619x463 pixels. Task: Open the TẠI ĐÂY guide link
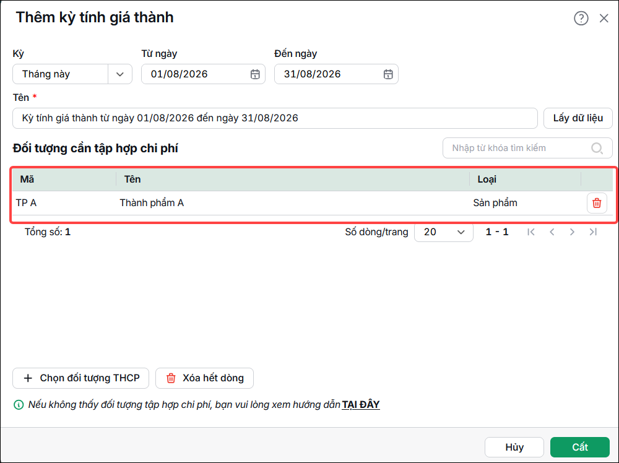(361, 405)
